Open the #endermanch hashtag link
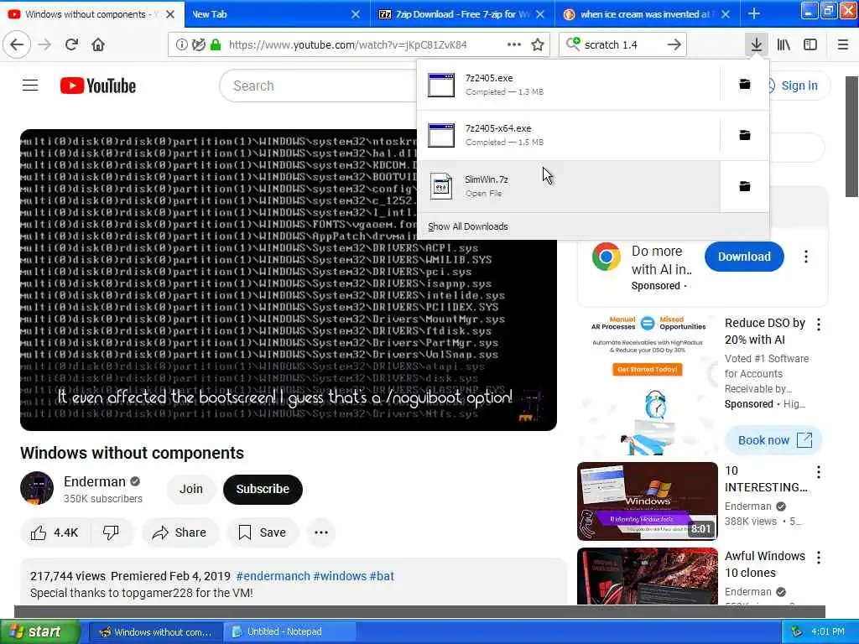Screen dimensions: 859x644 (x=273, y=576)
